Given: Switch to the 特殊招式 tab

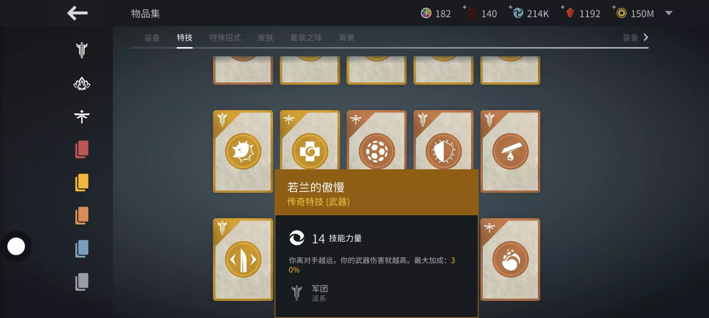Looking at the screenshot, I should tap(225, 37).
